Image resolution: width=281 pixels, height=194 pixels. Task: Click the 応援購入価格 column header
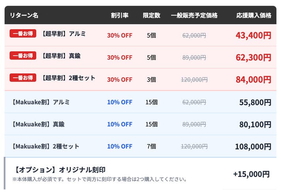tap(254, 15)
